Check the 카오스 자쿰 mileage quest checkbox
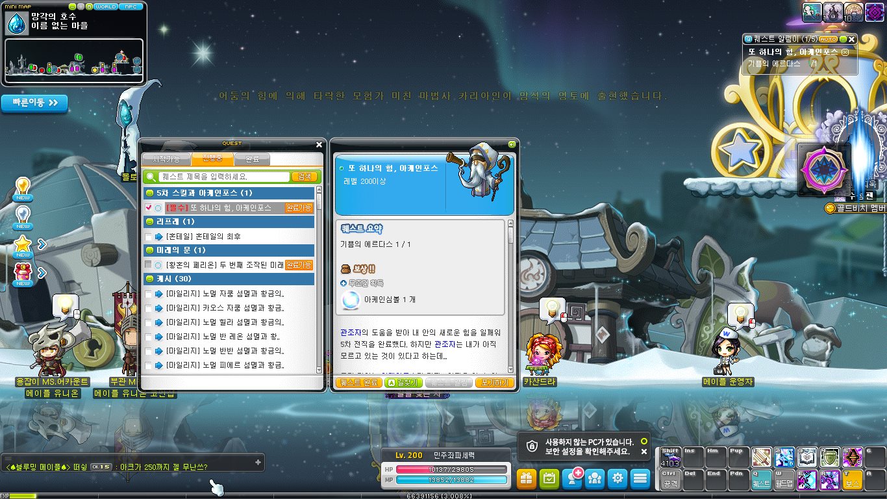The height and width of the screenshot is (499, 887). [149, 308]
